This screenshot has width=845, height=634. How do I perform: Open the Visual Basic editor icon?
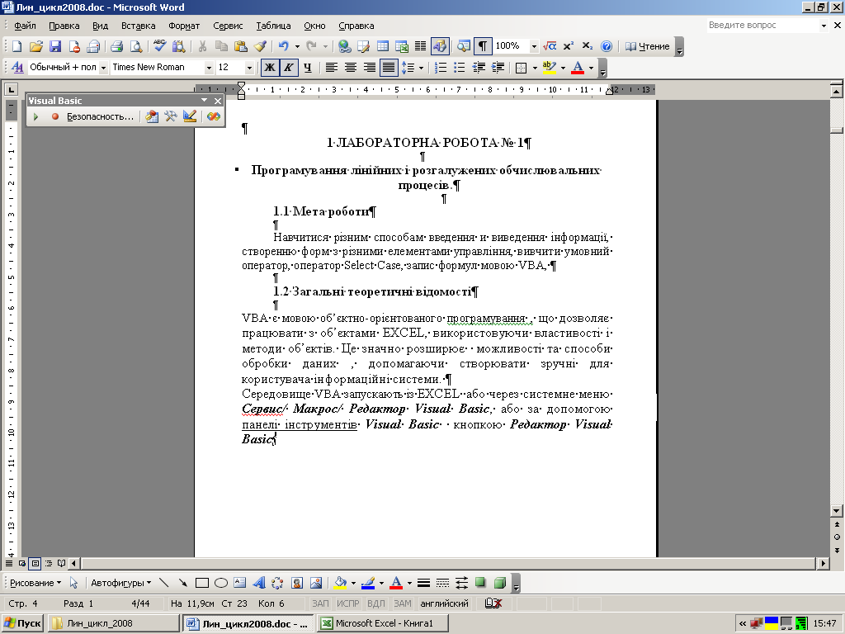point(152,117)
